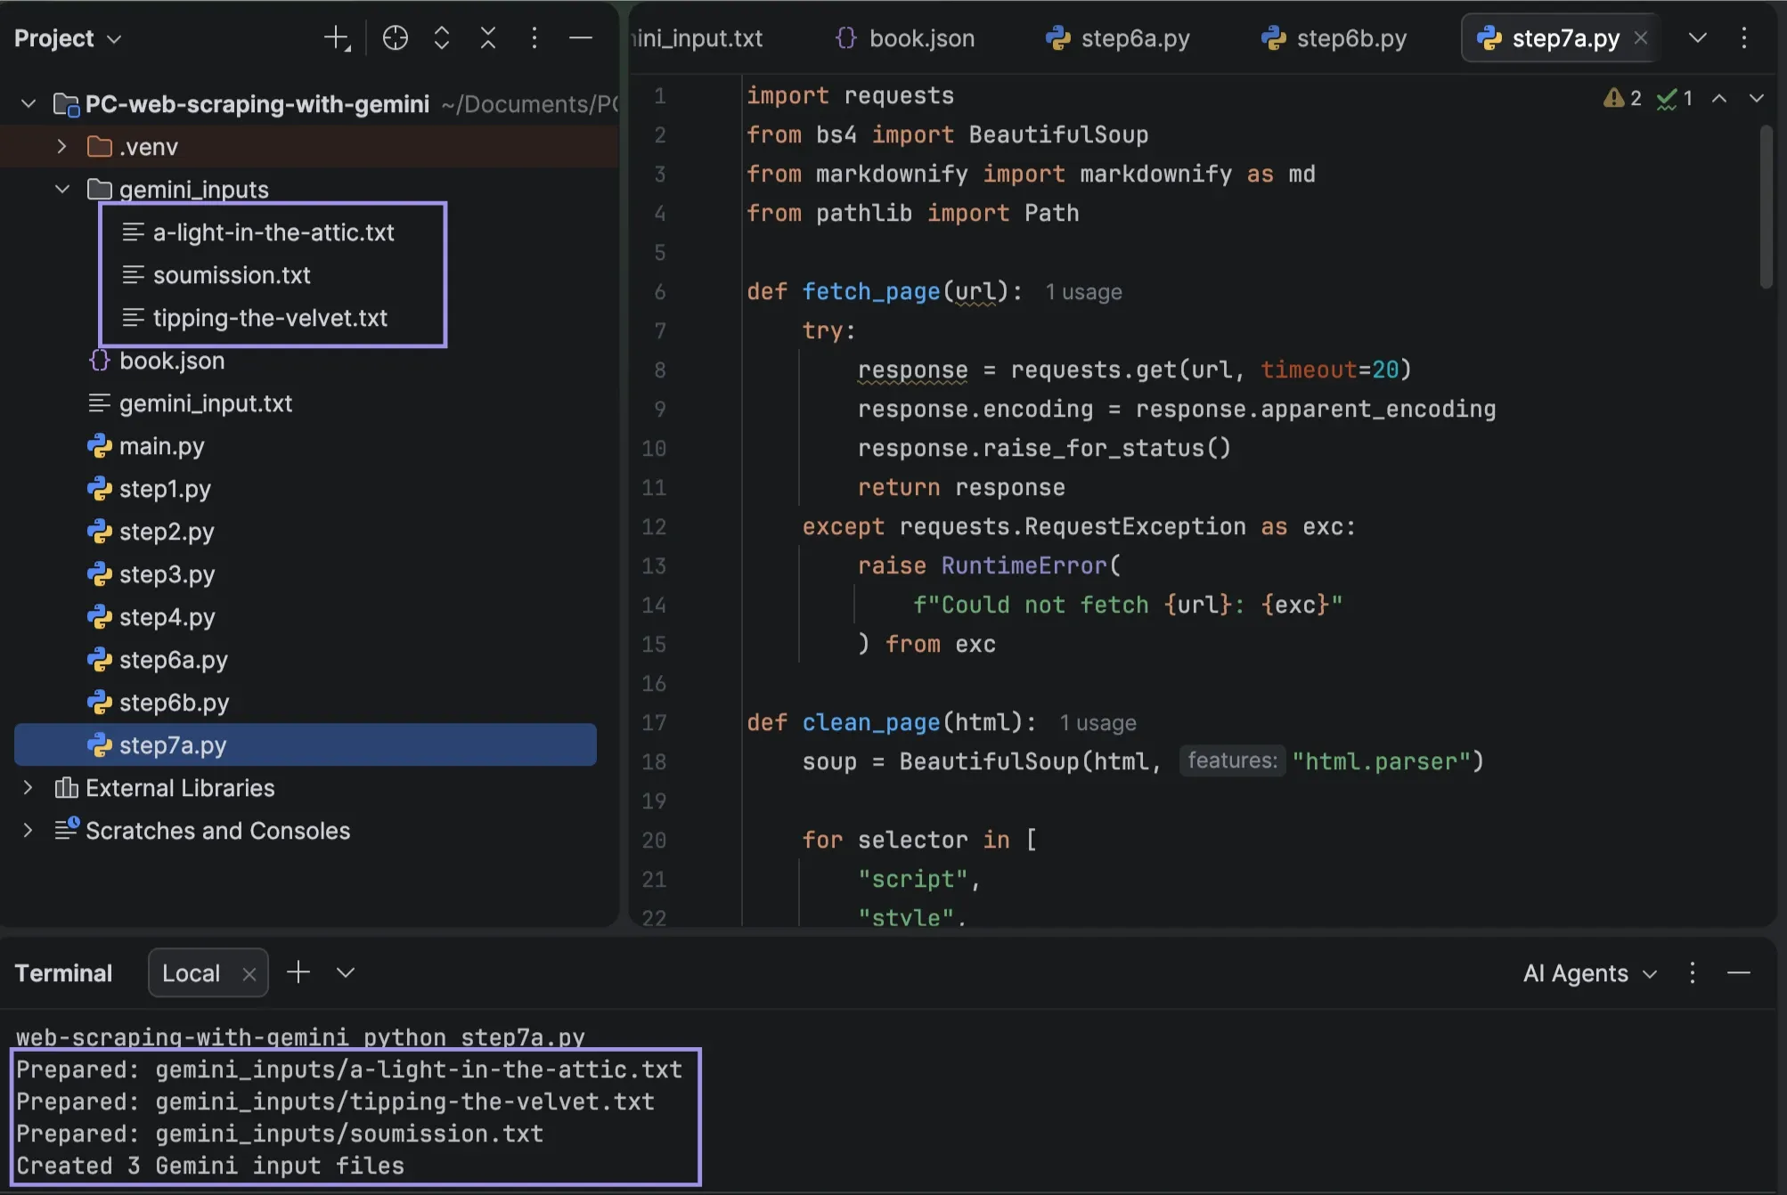Click the .venv folder icon
This screenshot has width=1787, height=1195.
point(100,147)
